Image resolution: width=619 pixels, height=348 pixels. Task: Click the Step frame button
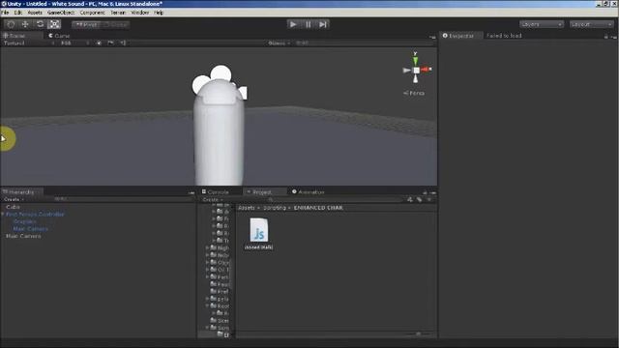[323, 24]
